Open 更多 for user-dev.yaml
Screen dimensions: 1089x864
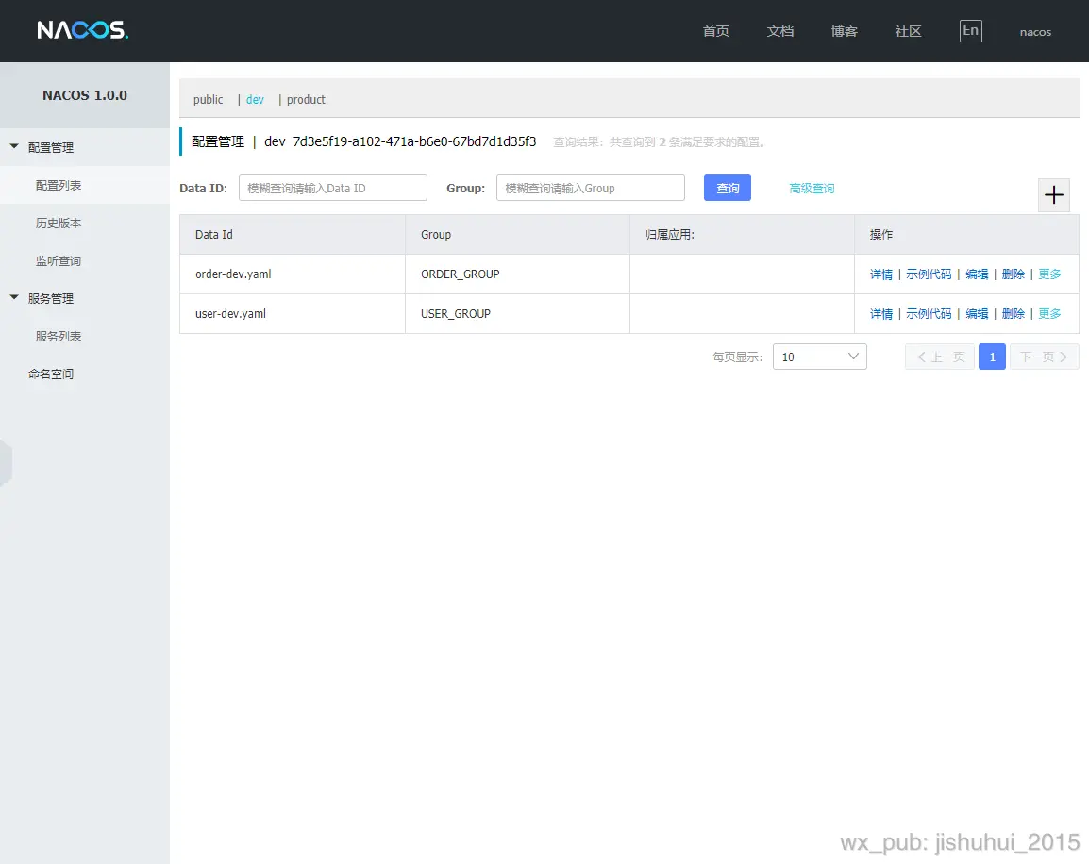(1049, 314)
